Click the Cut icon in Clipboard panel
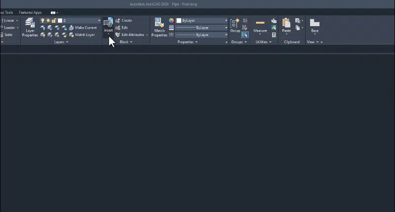The width and height of the screenshot is (395, 212). point(298,21)
